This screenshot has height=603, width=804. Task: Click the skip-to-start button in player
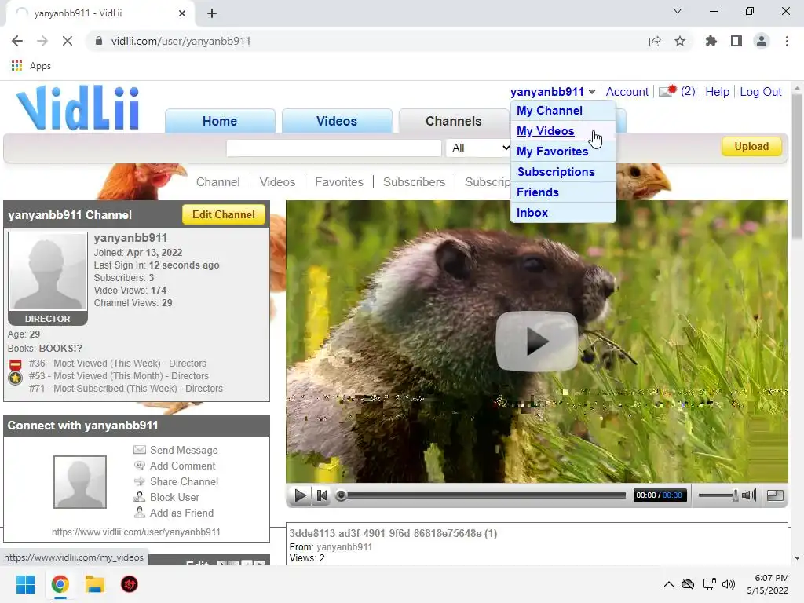coord(322,495)
